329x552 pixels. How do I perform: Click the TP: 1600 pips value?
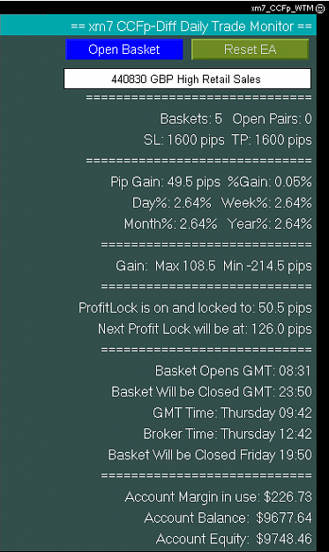272,140
